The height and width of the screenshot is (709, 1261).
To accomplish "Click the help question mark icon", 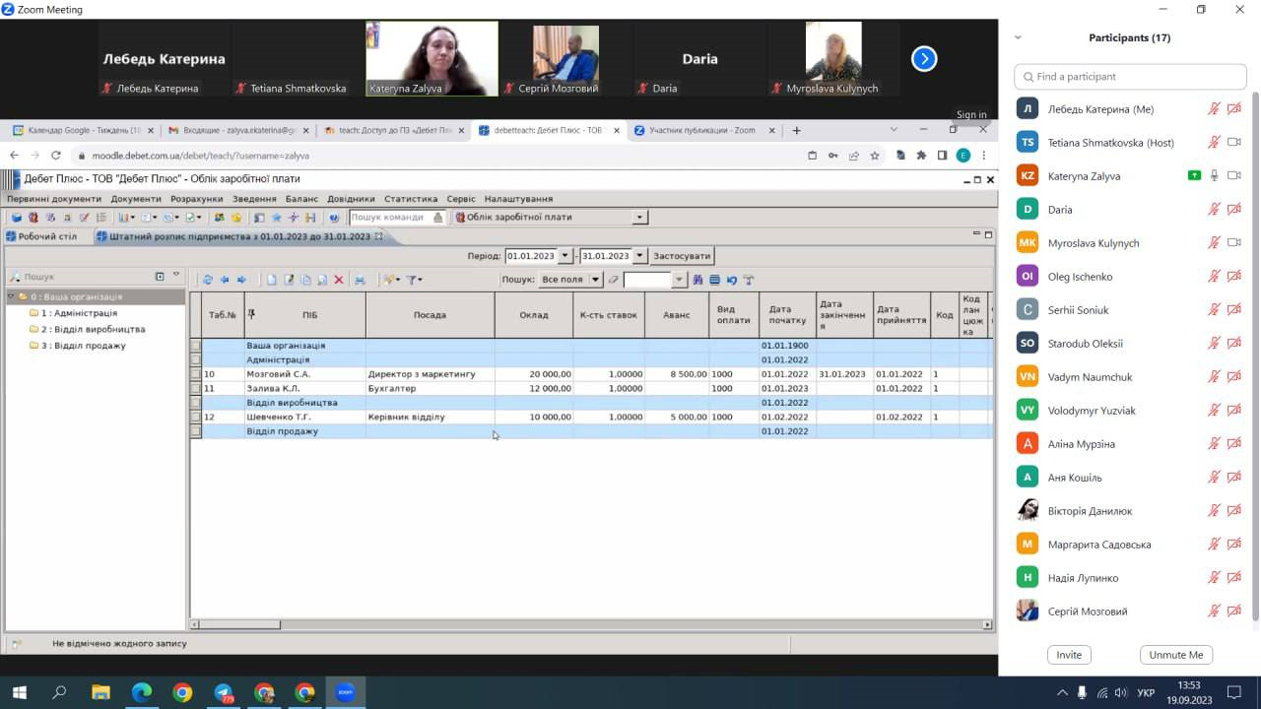I will (334, 218).
